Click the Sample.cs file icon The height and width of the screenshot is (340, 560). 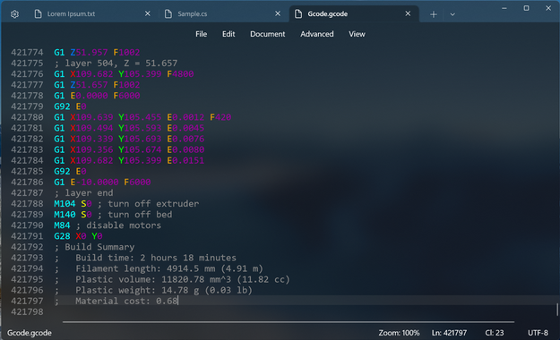point(168,14)
